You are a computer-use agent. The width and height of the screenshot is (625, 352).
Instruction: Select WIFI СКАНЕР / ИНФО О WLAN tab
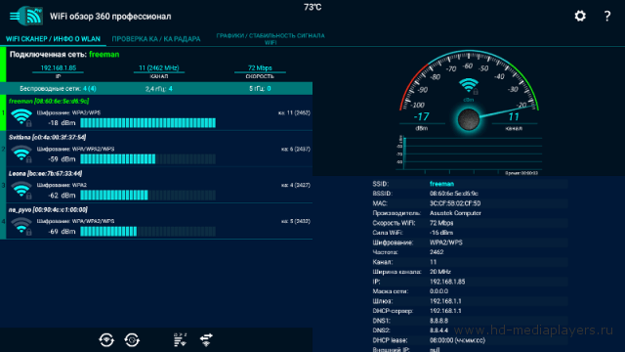click(53, 39)
